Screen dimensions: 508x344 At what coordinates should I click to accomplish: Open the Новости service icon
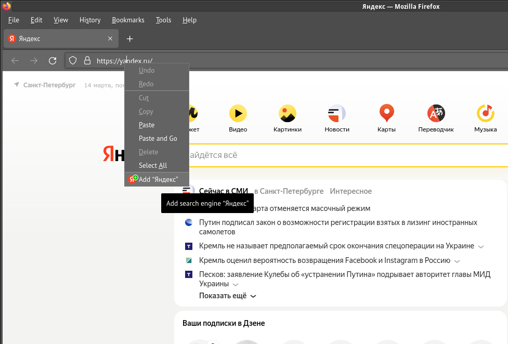tap(337, 113)
